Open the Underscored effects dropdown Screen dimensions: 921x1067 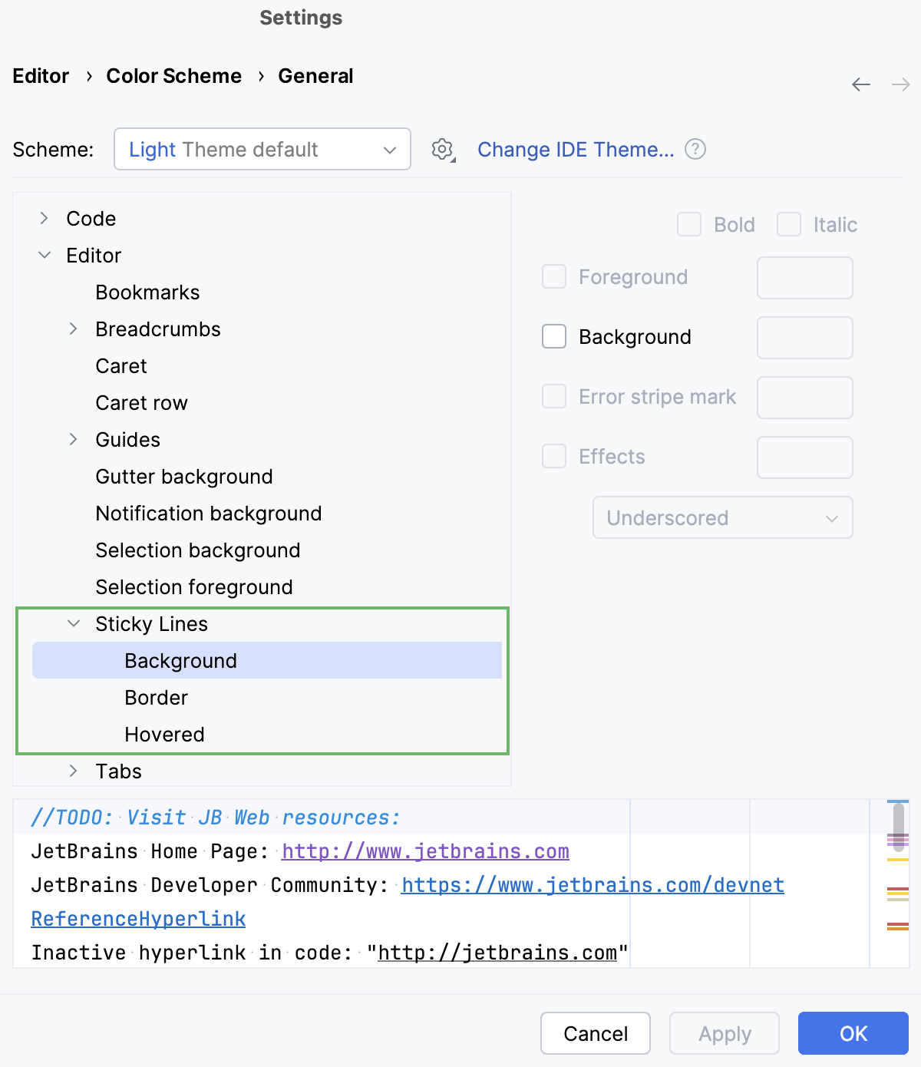[722, 517]
